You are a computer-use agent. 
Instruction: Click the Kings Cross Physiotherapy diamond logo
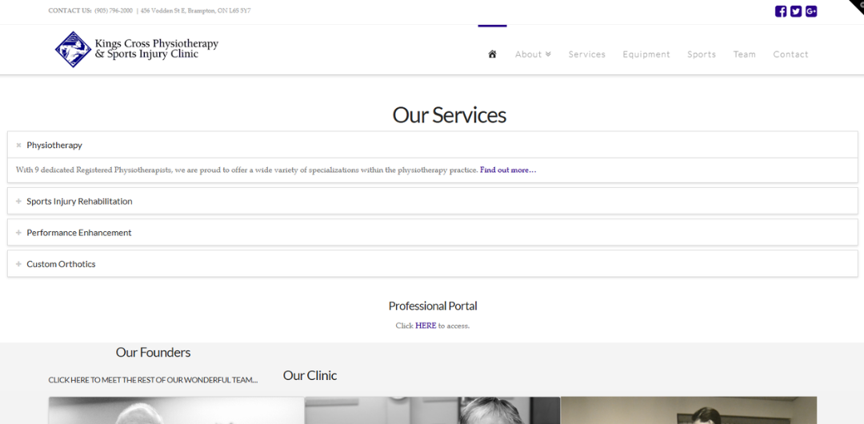click(x=74, y=49)
